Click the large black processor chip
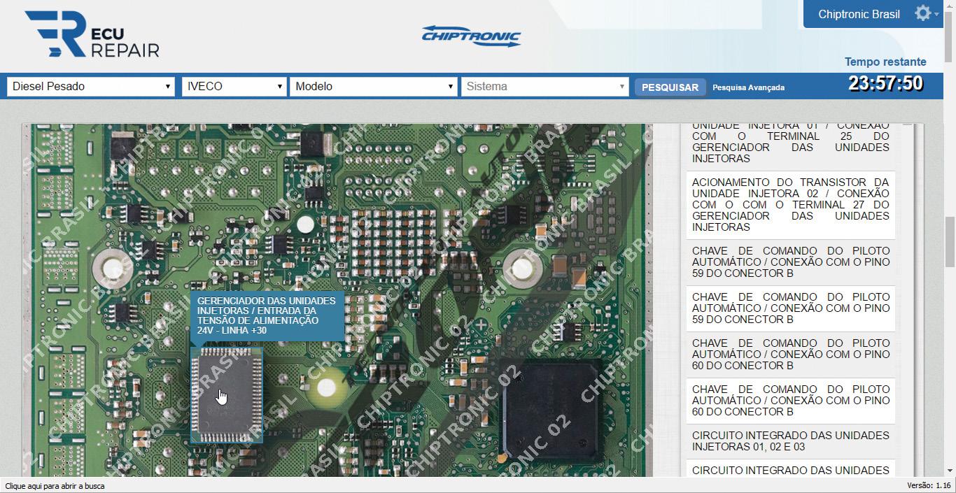Viewport: 956px width, 493px height. point(552,408)
